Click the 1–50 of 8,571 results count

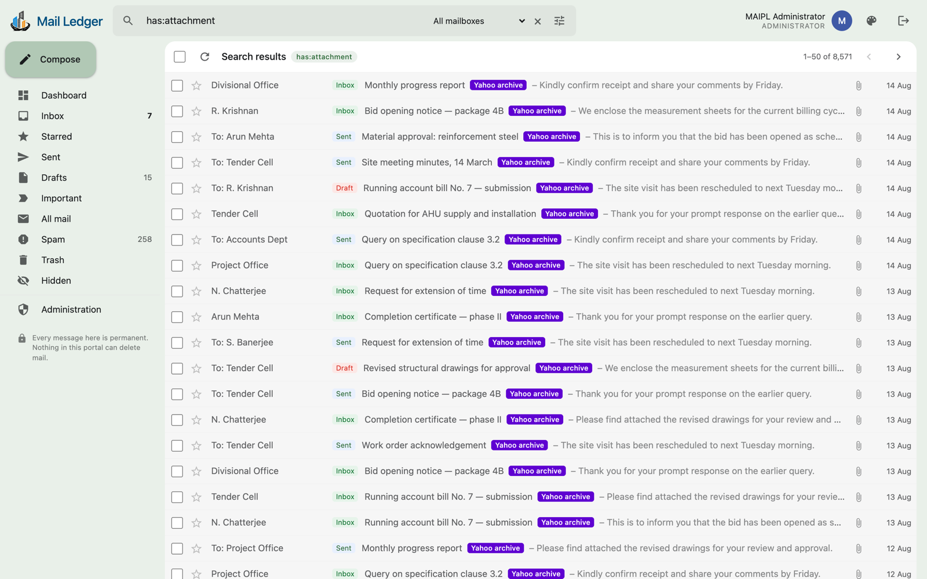coord(827,57)
